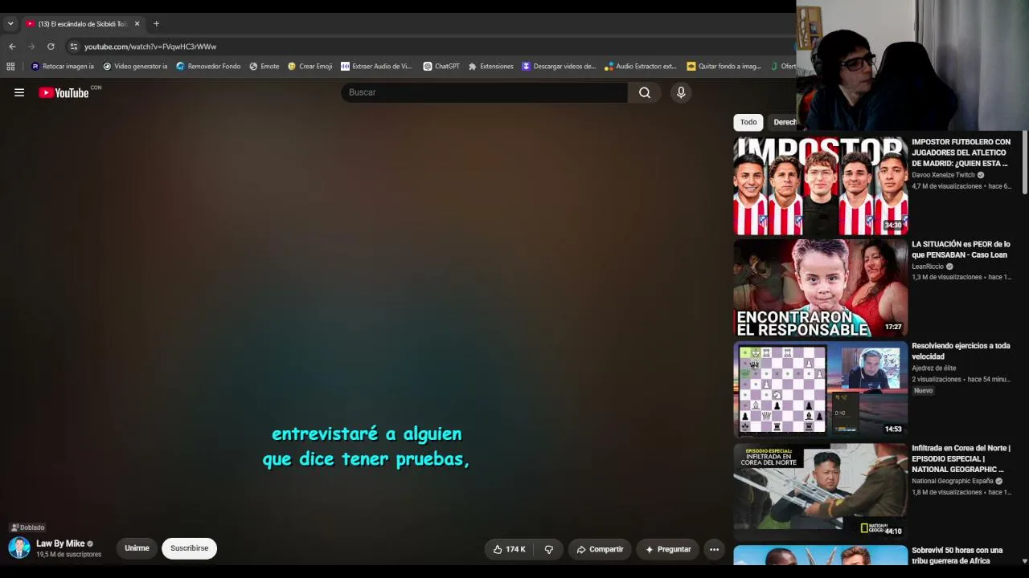The width and height of the screenshot is (1029, 578).
Task: Open 'Resolviendo ejercicios a toda velocidad' title
Action: pos(961,351)
